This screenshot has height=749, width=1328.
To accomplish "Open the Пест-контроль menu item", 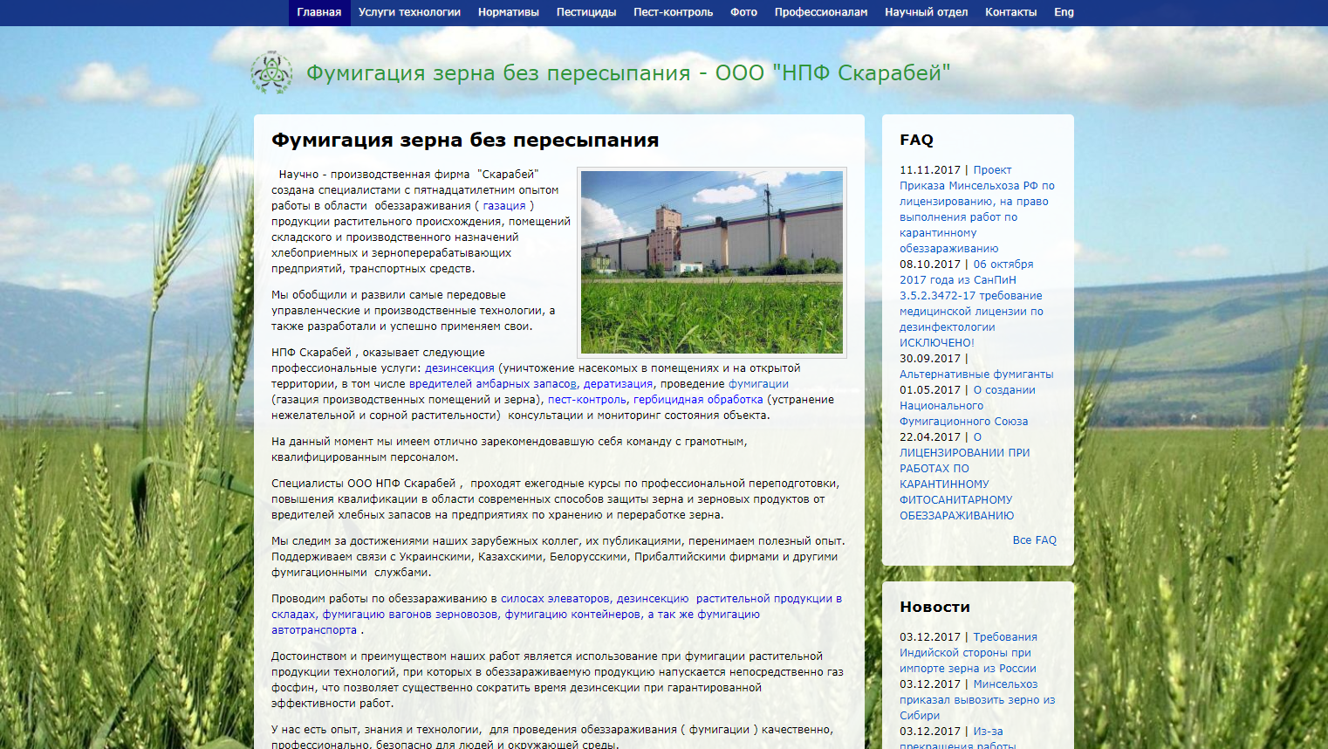I will pos(673,12).
